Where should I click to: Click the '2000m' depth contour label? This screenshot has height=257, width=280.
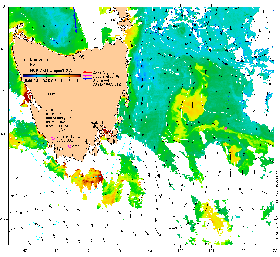click(50, 94)
